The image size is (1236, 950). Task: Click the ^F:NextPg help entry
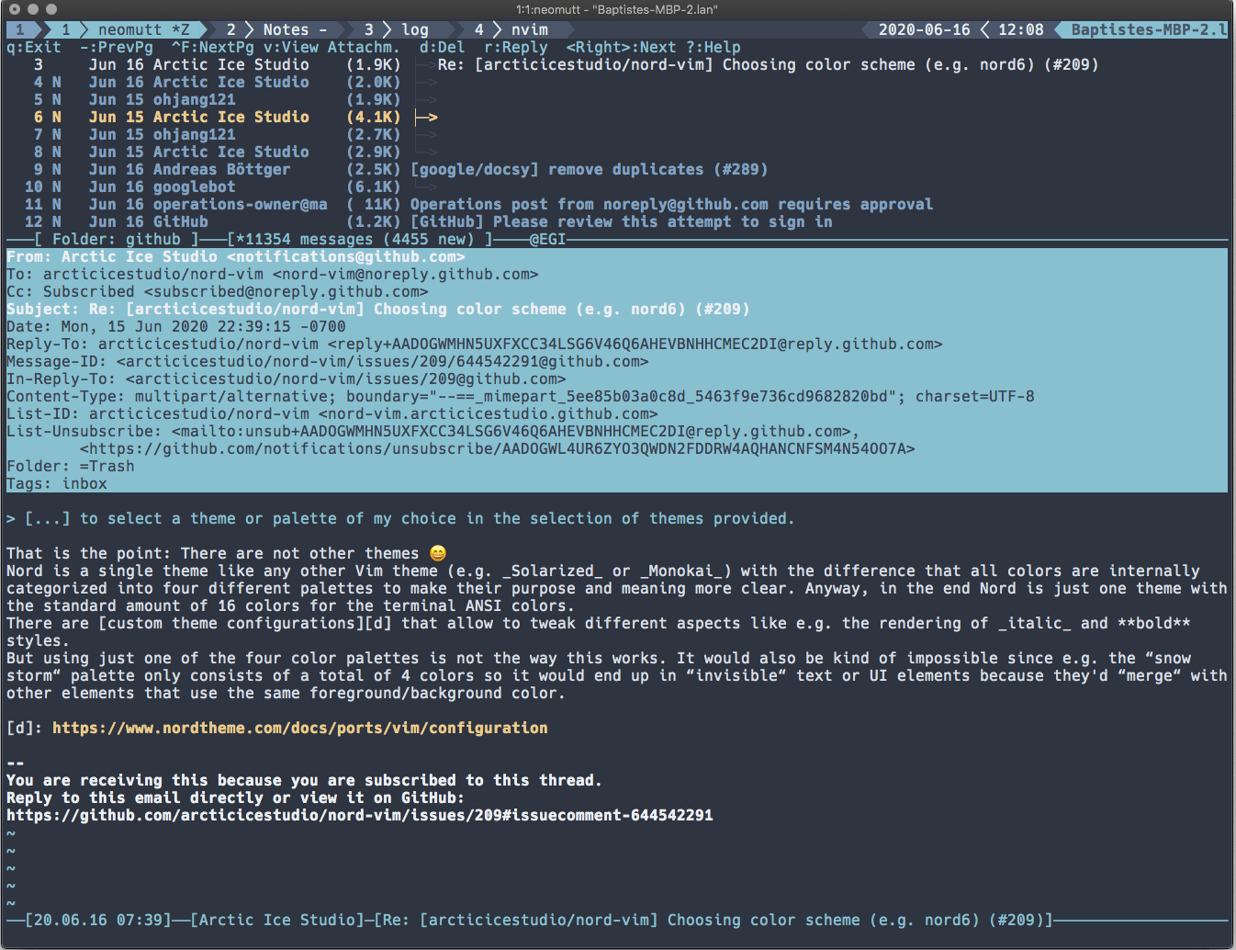coord(213,47)
